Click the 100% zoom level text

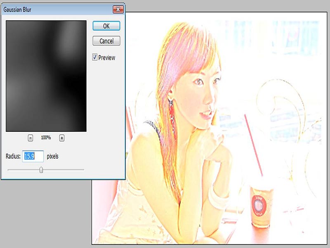pos(46,138)
